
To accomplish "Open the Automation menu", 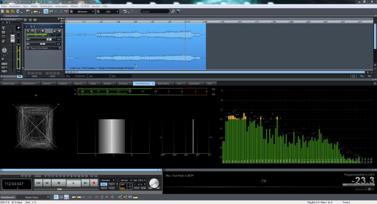I will 61,6.
